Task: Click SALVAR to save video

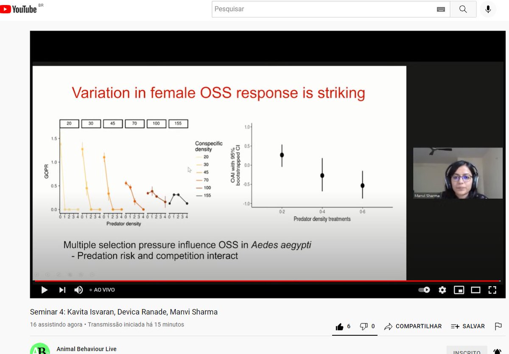Action: (x=467, y=326)
